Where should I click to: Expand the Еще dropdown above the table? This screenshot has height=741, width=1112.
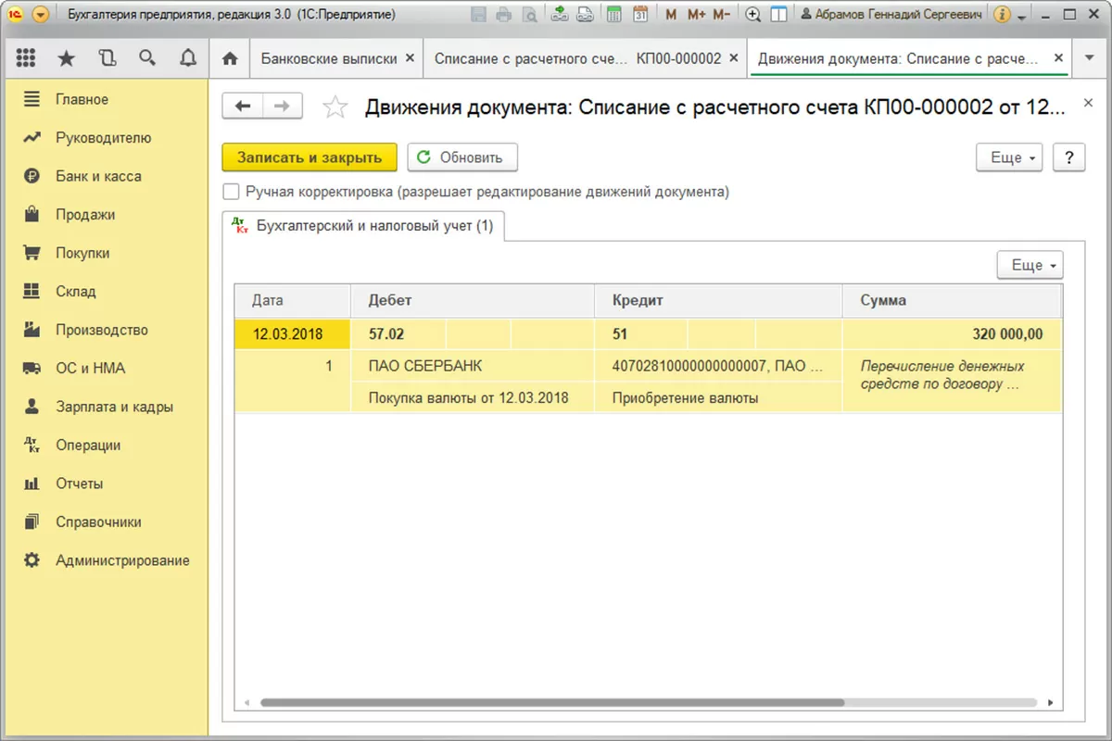[1030, 265]
